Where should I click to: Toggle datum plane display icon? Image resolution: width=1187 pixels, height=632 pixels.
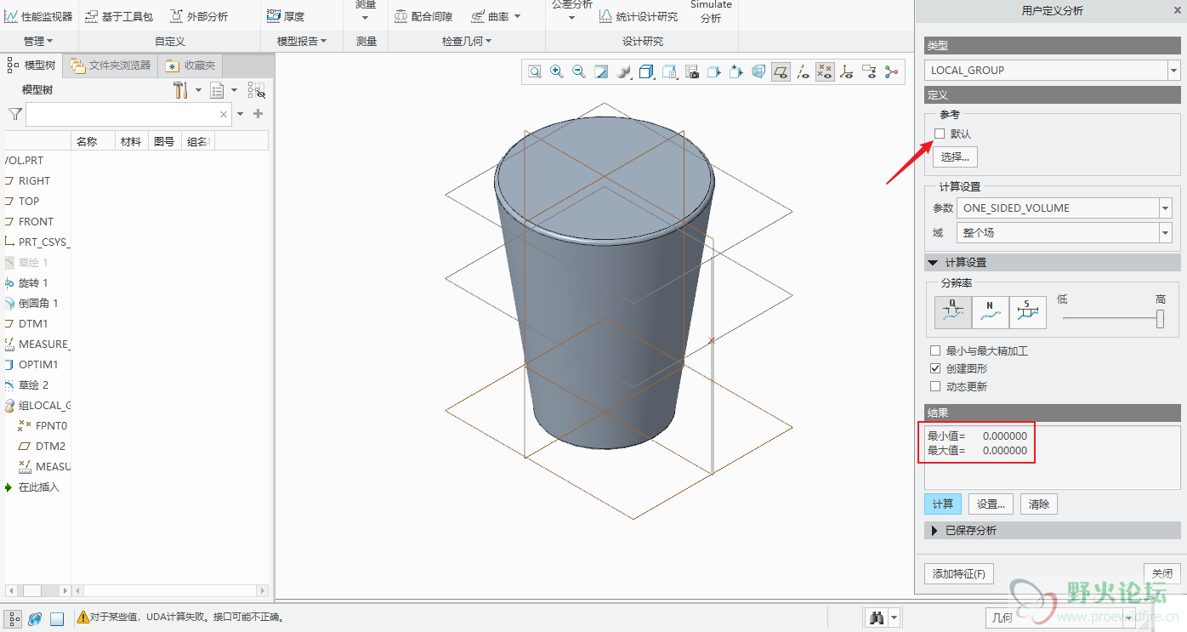tap(781, 72)
